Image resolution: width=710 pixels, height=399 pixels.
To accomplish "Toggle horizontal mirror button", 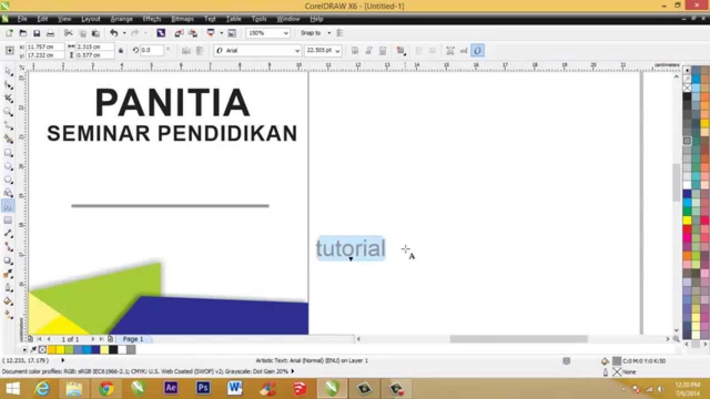I will click(x=186, y=50).
